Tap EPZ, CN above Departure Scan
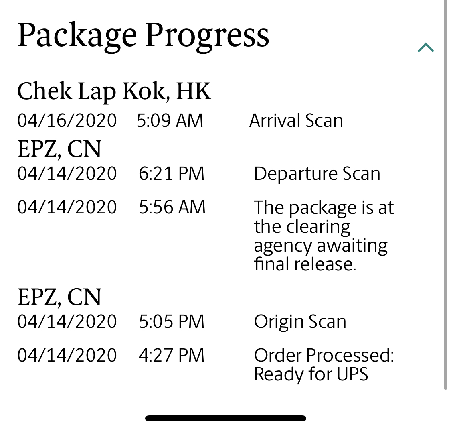451x431 pixels. pos(59,149)
